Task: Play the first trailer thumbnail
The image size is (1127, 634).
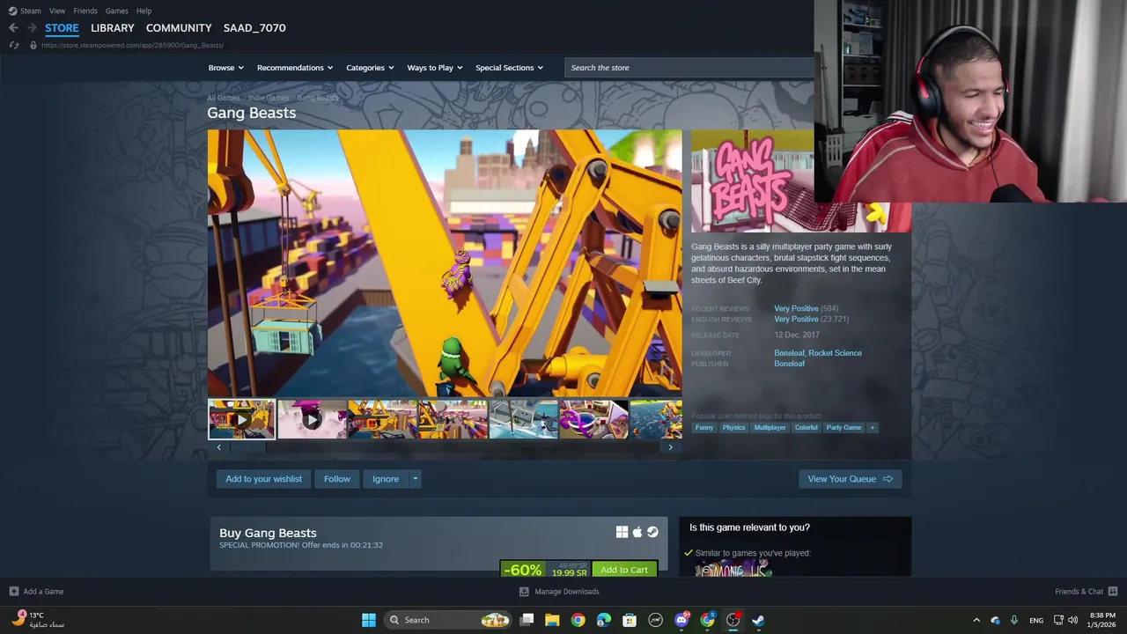Action: pos(241,419)
